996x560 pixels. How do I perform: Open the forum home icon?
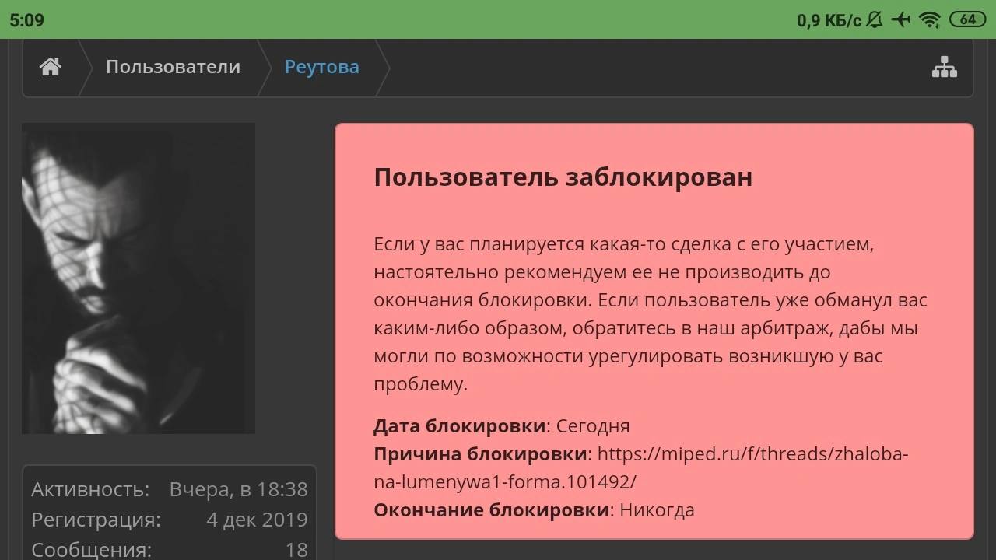pos(51,67)
